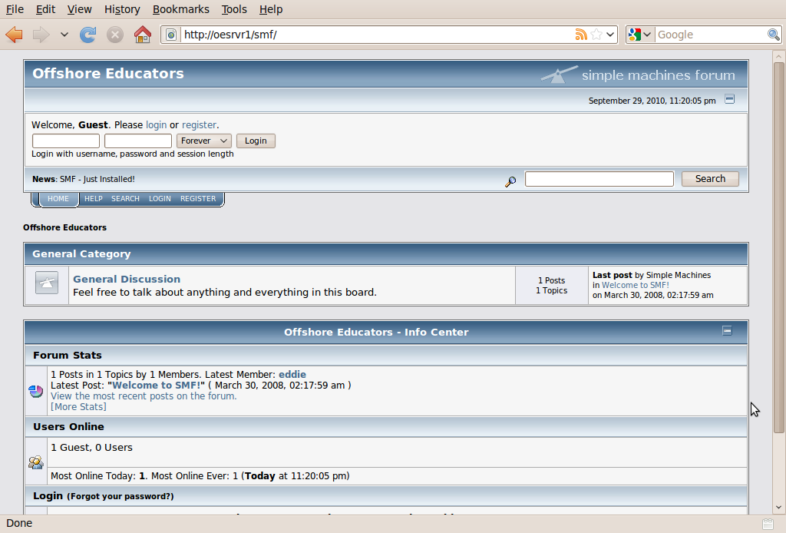Click the General Discussion board icon
This screenshot has height=533, width=786.
click(47, 283)
